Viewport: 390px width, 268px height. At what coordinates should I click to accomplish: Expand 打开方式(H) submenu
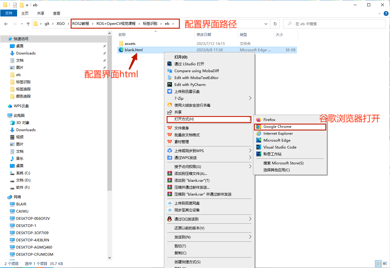pyautogui.click(x=209, y=119)
